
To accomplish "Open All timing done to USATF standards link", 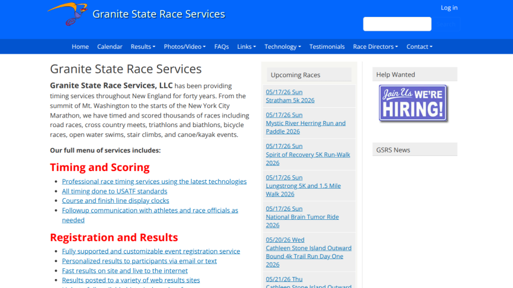I will tap(115, 192).
